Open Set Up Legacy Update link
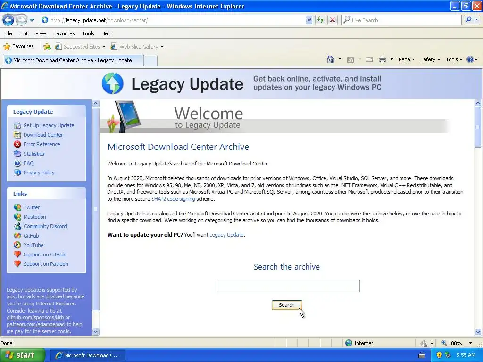483x362 pixels. click(x=49, y=125)
